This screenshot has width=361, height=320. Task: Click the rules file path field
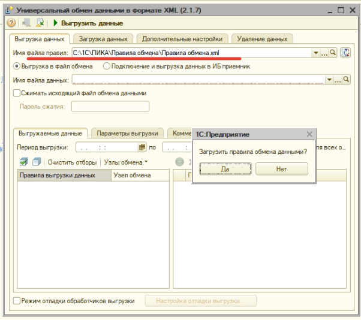coord(191,53)
